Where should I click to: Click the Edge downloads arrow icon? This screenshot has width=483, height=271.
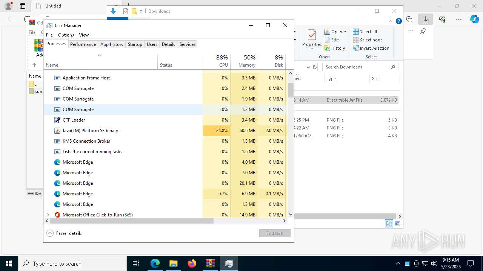pos(425,19)
